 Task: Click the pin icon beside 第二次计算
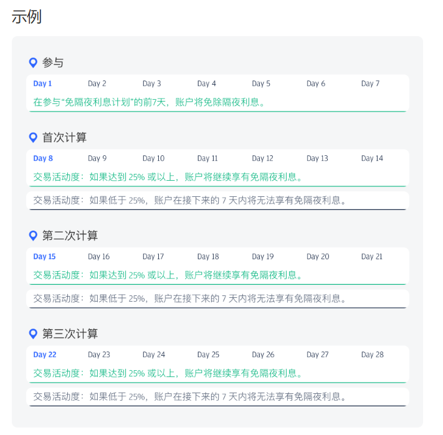[34, 236]
